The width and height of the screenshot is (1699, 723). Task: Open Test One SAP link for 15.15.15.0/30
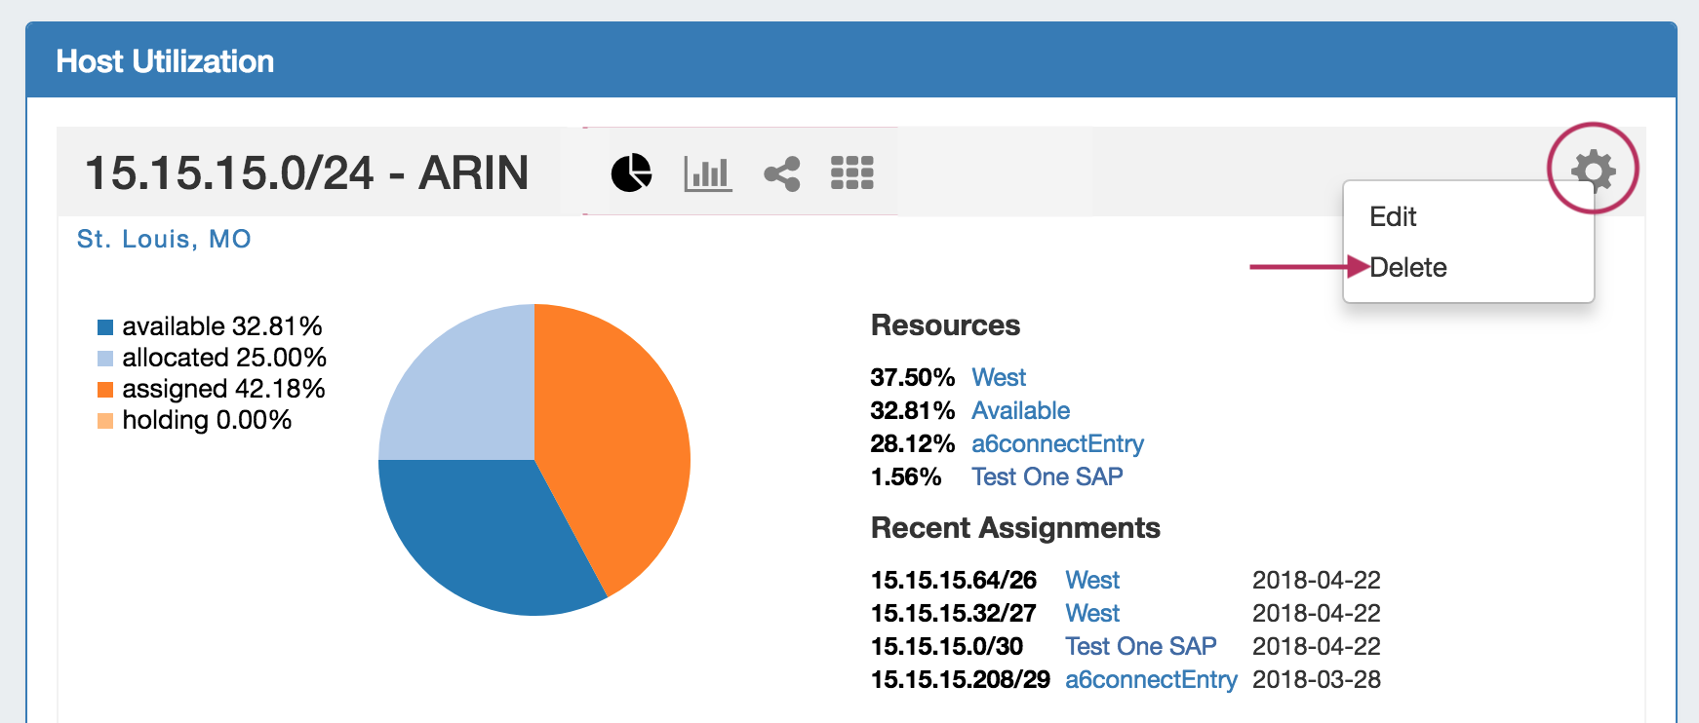[x=1140, y=646]
